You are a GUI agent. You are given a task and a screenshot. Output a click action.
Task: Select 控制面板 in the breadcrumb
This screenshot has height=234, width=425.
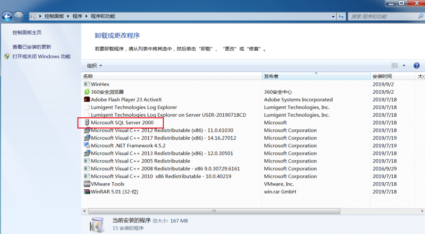pyautogui.click(x=54, y=16)
